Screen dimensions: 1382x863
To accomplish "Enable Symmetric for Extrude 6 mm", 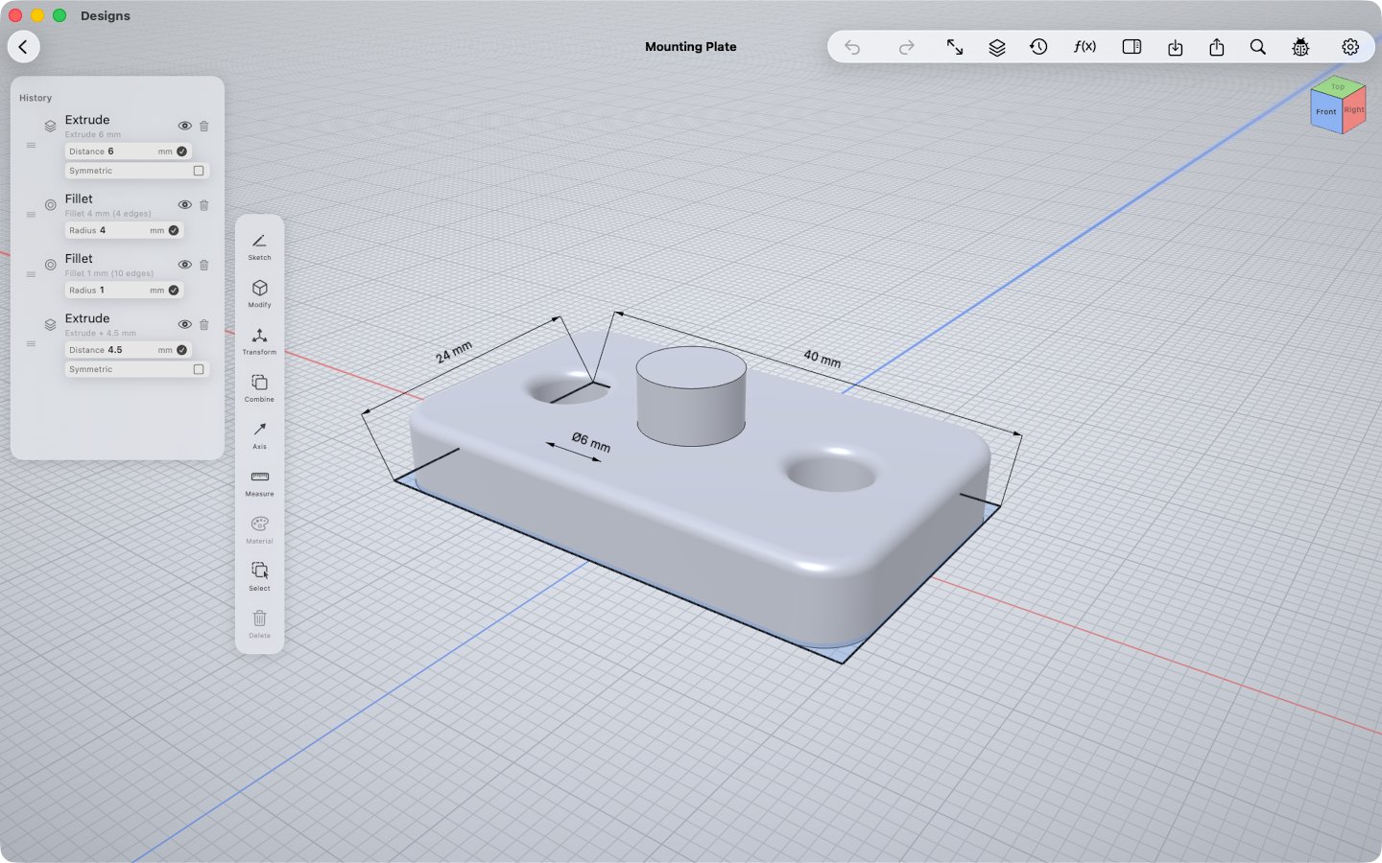I will 199,171.
